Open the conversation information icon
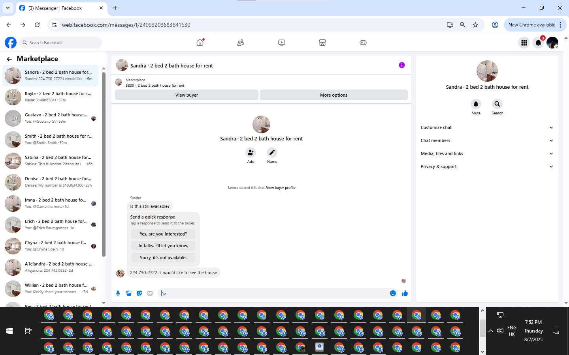This screenshot has width=569, height=355. (x=402, y=65)
